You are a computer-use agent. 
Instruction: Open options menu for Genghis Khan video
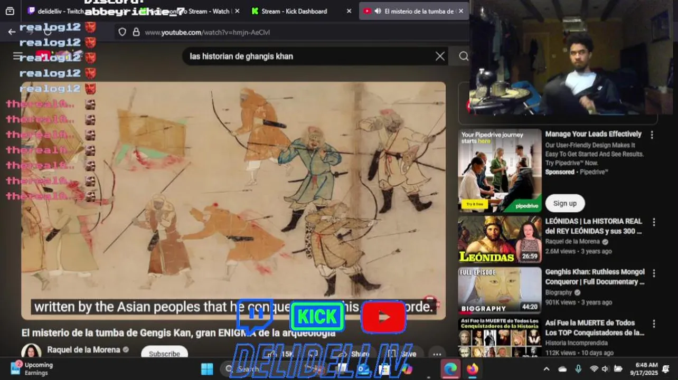tap(654, 273)
